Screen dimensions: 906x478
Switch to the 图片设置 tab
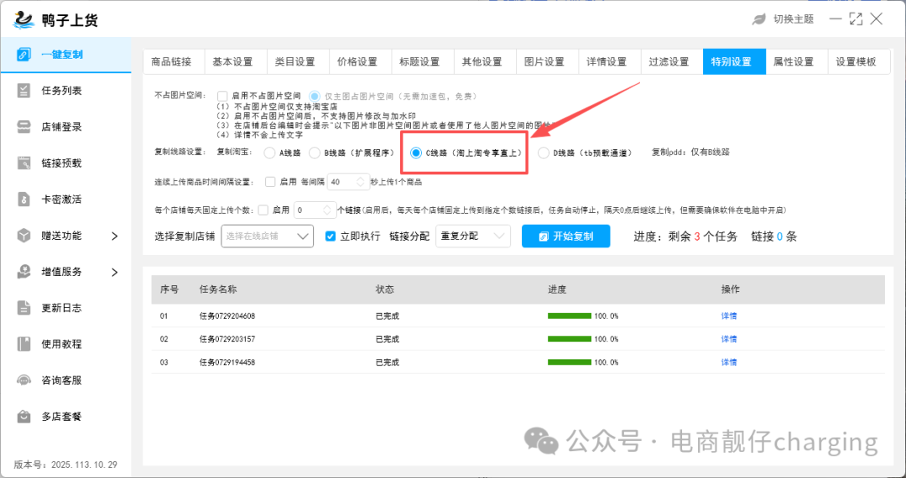pyautogui.click(x=548, y=62)
